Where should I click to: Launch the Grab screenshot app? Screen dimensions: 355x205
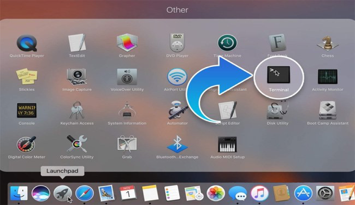click(x=127, y=144)
